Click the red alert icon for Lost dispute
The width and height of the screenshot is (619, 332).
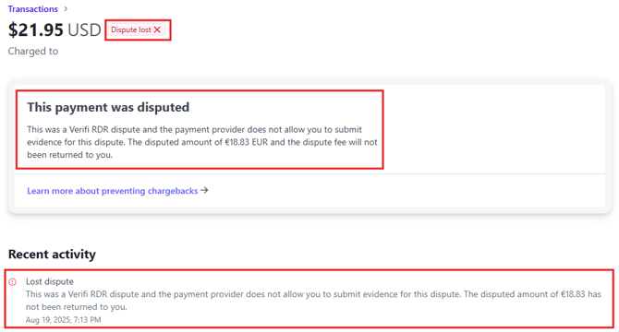(13, 281)
